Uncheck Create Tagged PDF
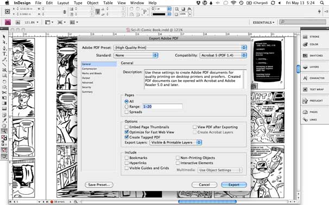This screenshot has width=329, height=205. tap(126, 137)
